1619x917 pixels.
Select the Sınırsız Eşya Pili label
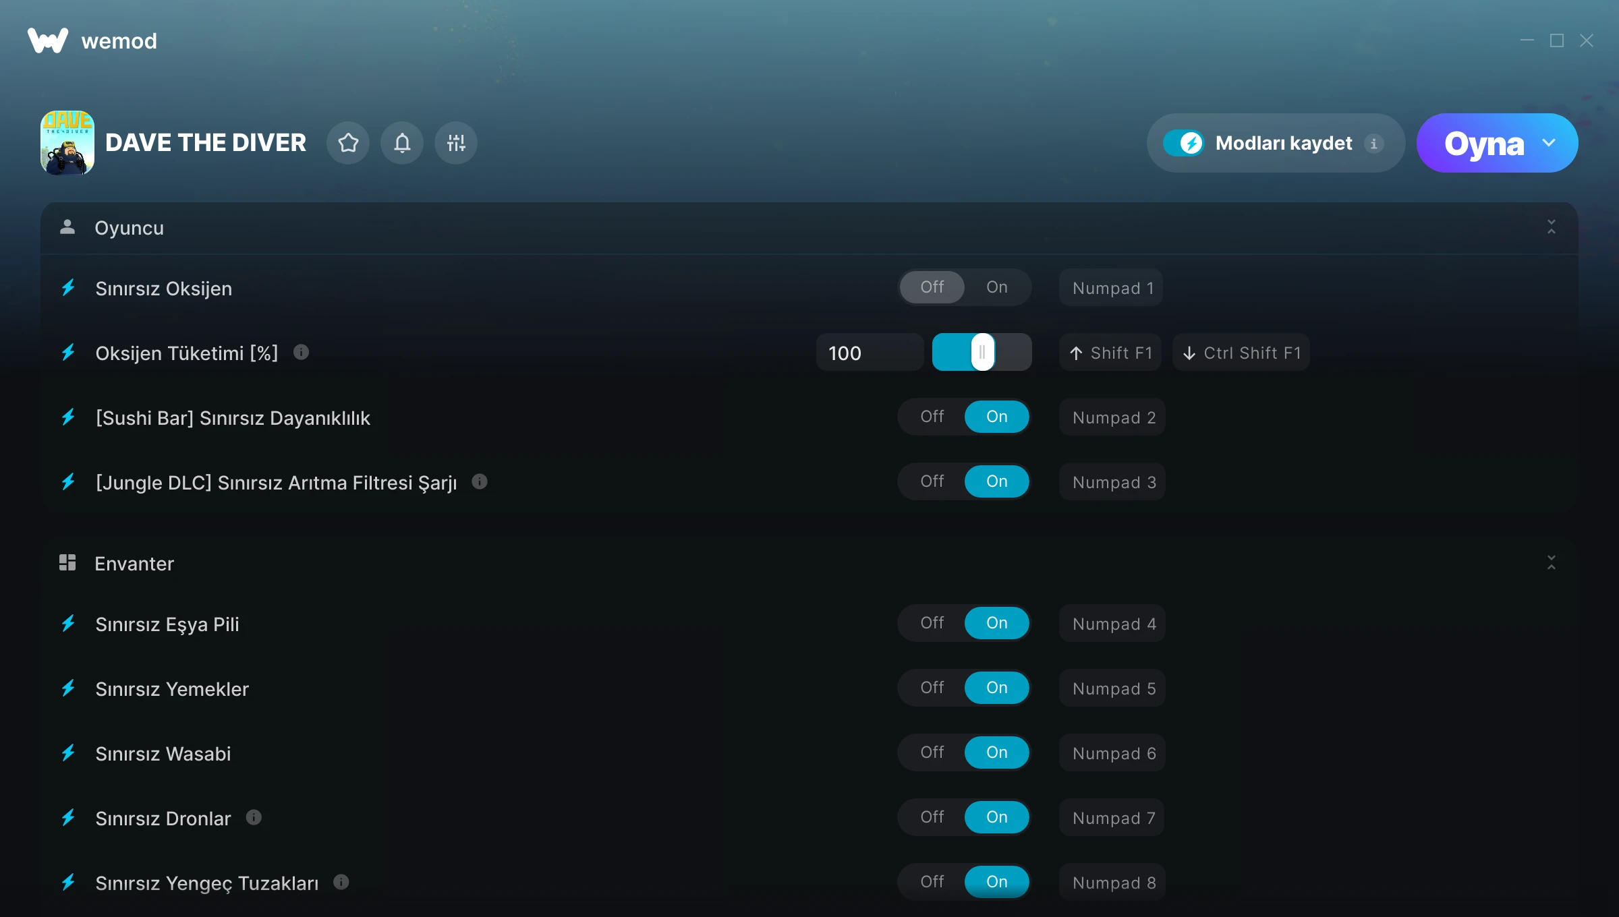tap(167, 624)
